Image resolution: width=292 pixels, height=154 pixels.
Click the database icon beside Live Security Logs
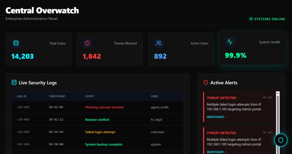point(14,83)
